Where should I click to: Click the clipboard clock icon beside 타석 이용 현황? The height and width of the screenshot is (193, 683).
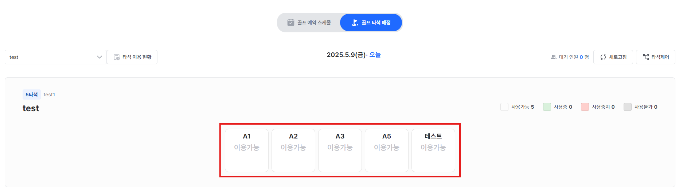tap(117, 57)
